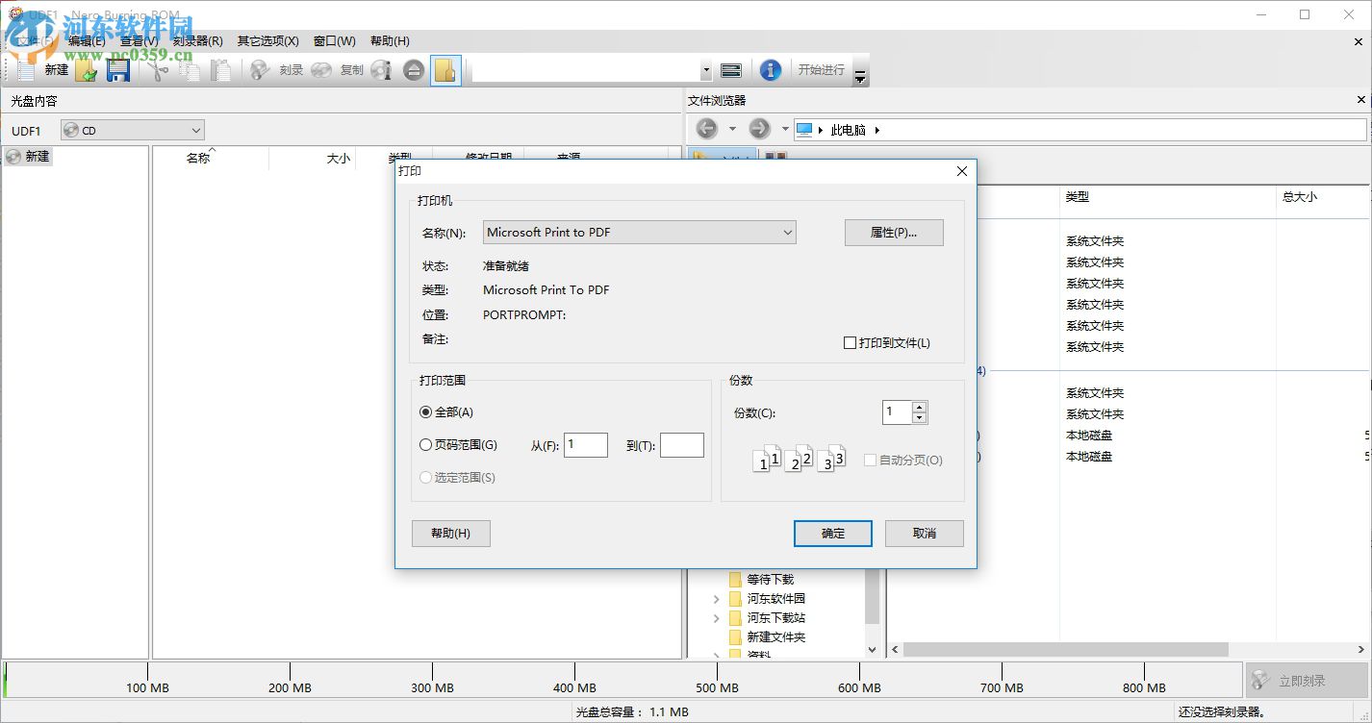Viewport: 1372px width, 723px height.
Task: Click the Copy disc toolbar icon
Action: point(321,69)
